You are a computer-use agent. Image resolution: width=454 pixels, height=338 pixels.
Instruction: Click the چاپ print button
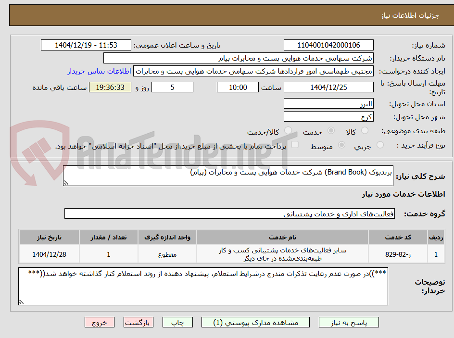177,322
